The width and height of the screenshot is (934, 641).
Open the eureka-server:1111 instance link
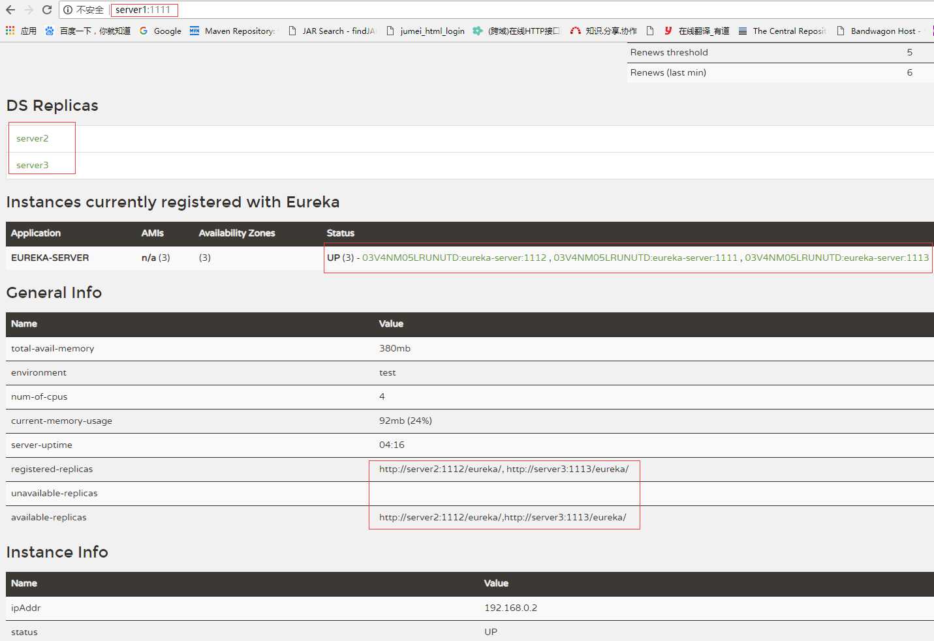pos(646,258)
